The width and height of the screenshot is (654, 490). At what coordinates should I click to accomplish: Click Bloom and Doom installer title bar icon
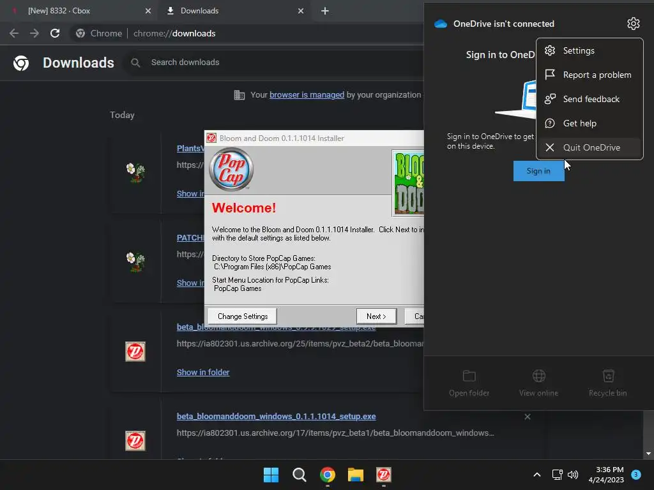click(211, 138)
